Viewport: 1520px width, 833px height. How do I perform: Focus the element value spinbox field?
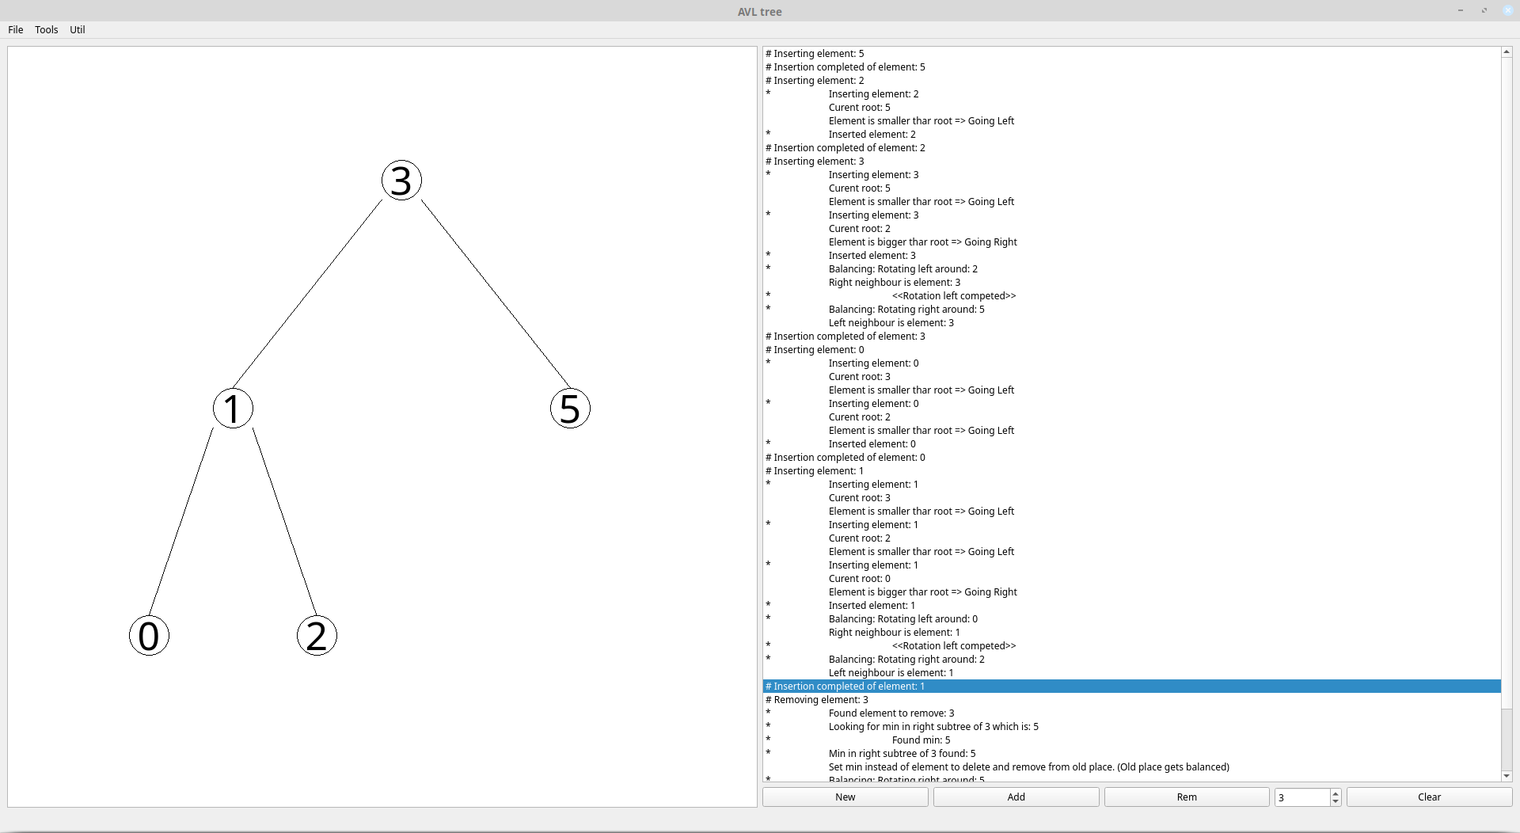(1302, 797)
